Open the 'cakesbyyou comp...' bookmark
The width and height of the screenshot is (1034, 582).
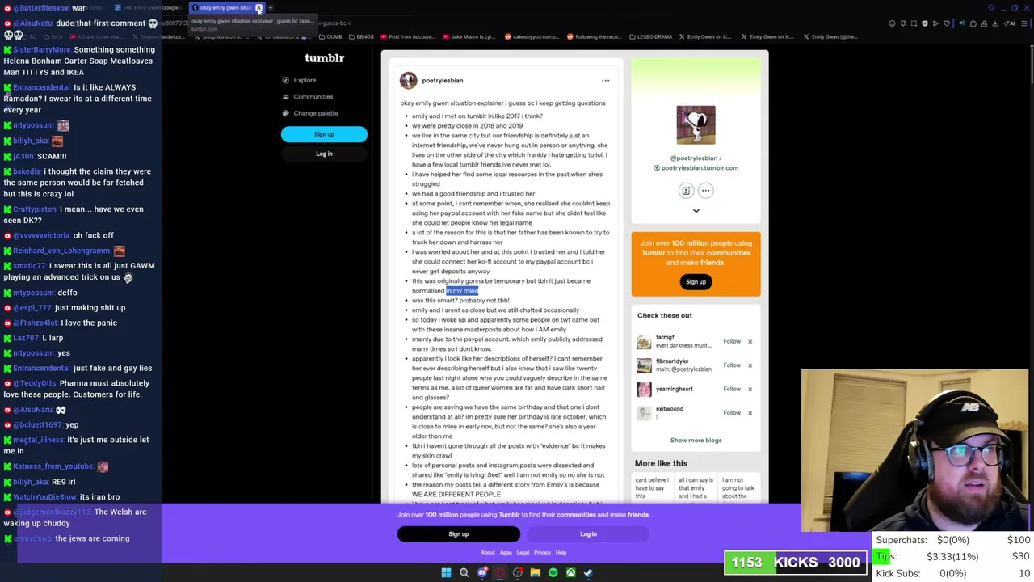[532, 36]
